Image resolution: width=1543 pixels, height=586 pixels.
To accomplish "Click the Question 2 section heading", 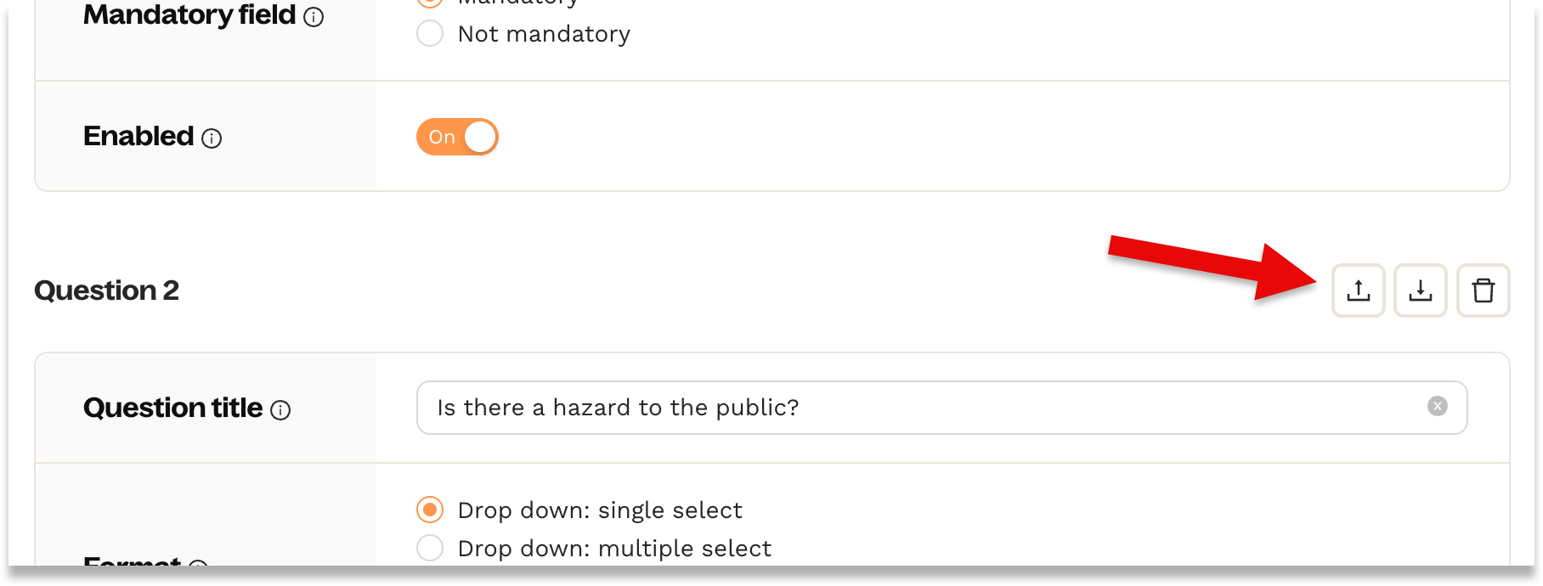I will pos(106,290).
